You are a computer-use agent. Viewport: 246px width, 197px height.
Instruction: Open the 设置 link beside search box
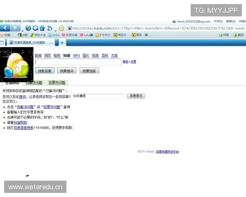133,62
